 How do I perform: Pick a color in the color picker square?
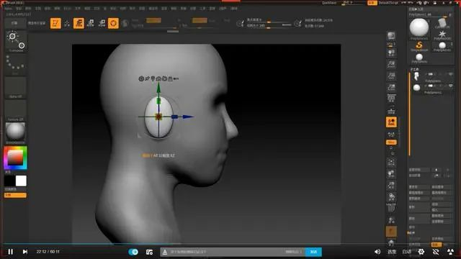click(x=15, y=158)
